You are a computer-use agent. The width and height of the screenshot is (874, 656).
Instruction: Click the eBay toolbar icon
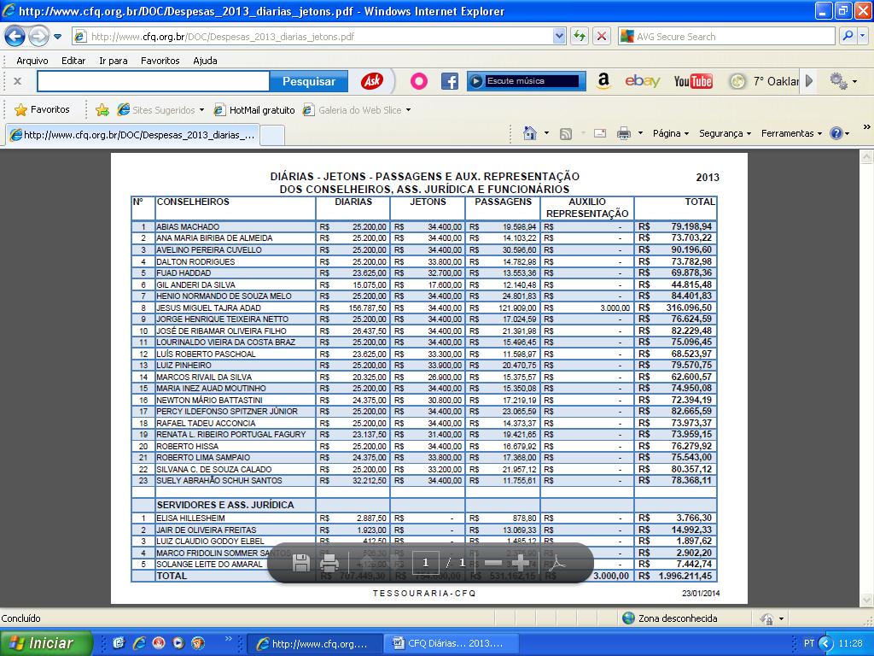tap(642, 81)
